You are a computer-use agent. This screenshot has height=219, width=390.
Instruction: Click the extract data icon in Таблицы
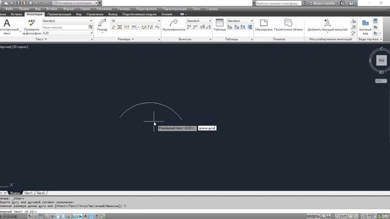point(250,27)
